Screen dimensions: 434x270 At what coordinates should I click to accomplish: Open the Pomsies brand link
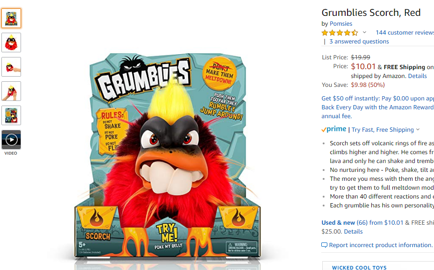(x=341, y=24)
